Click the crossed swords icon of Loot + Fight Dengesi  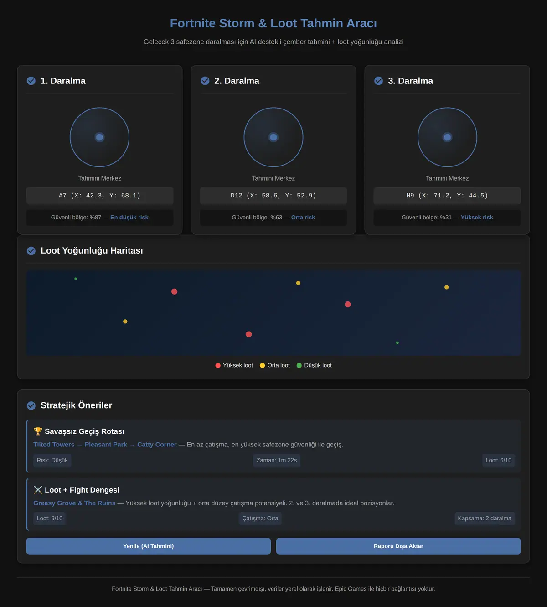[x=38, y=490]
